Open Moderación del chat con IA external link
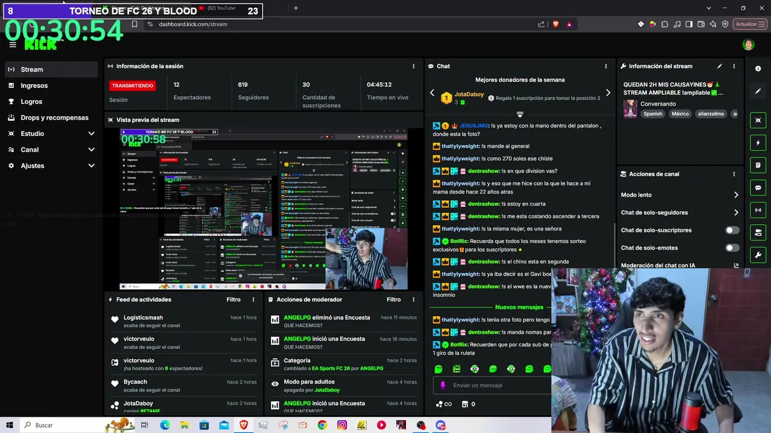The width and height of the screenshot is (771, 433). point(736,265)
